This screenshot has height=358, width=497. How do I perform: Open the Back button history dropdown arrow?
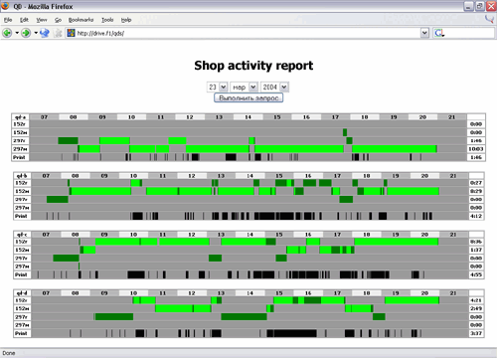pyautogui.click(x=17, y=33)
